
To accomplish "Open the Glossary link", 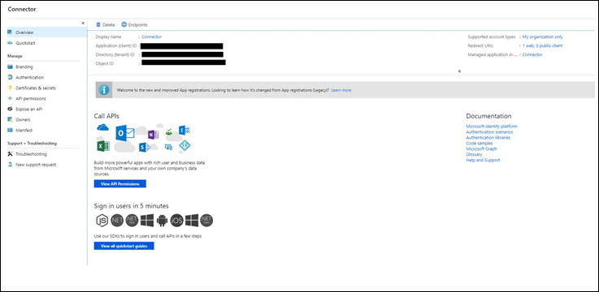I will [474, 154].
